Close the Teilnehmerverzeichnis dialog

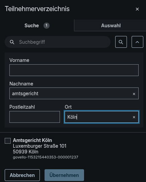click(x=137, y=9)
